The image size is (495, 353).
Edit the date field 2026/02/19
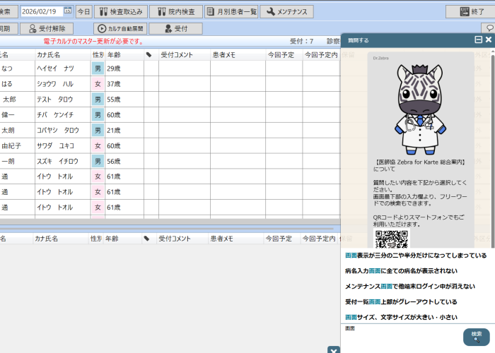(42, 12)
